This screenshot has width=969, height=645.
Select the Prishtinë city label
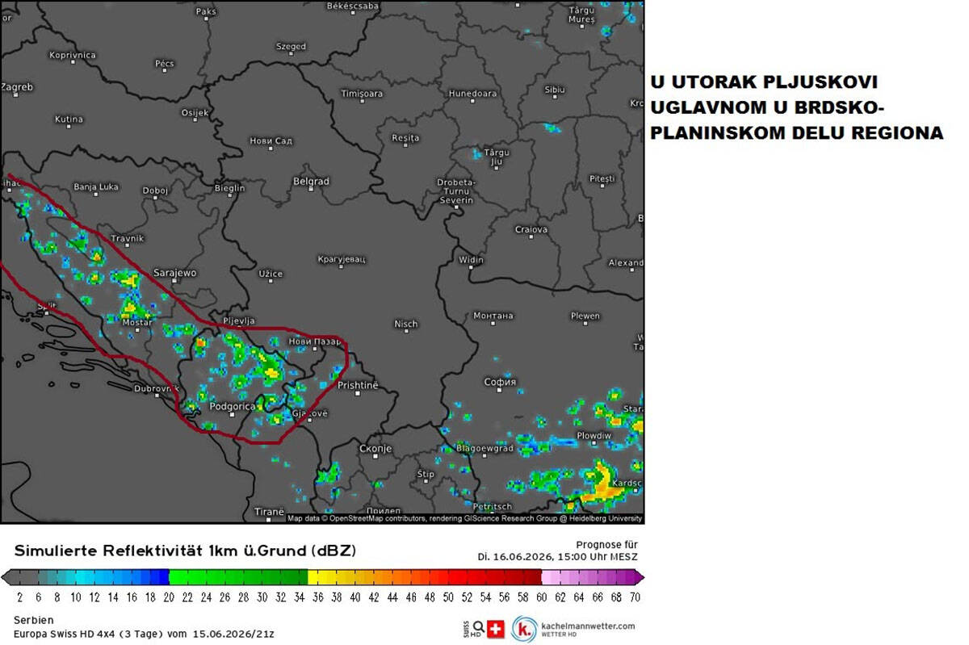tap(358, 385)
